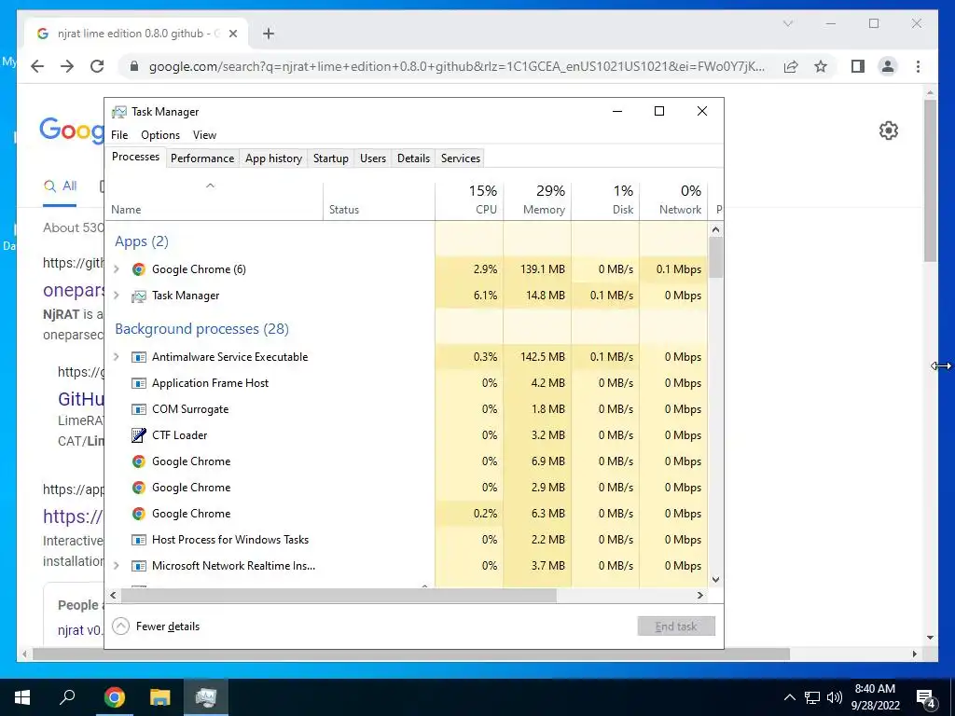Image resolution: width=955 pixels, height=716 pixels.
Task: Open the View menu in Task Manager
Action: (x=204, y=135)
